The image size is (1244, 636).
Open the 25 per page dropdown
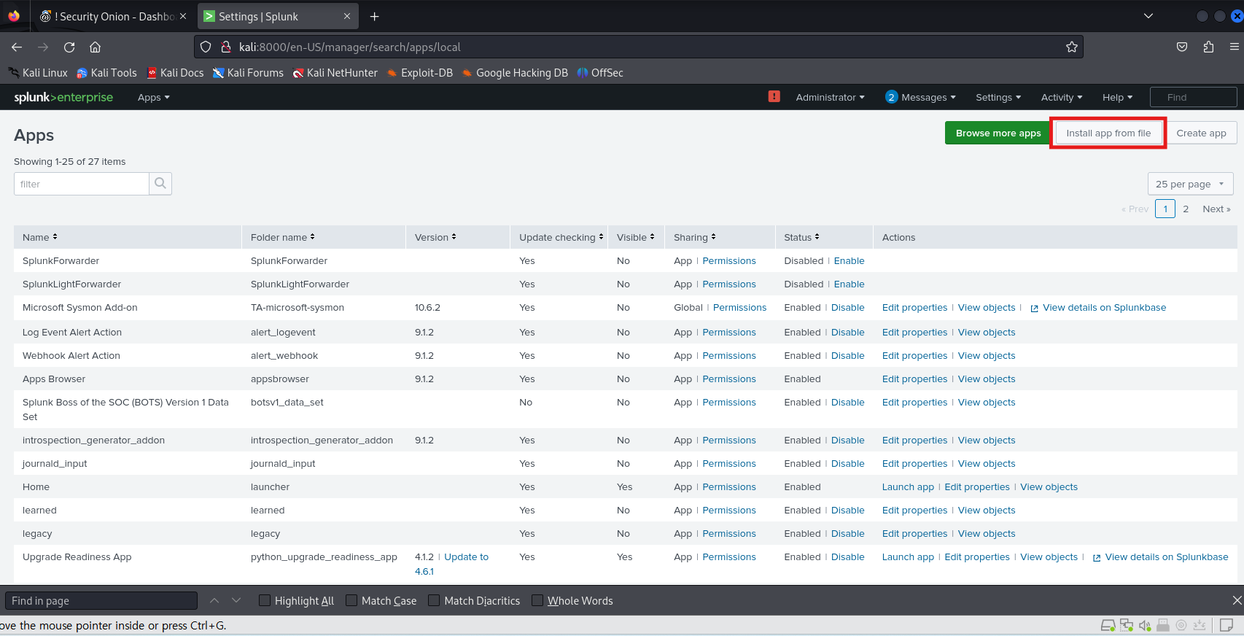pos(1190,184)
